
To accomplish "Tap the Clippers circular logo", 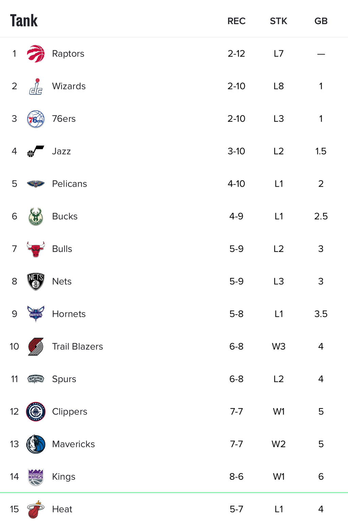I will click(36, 411).
